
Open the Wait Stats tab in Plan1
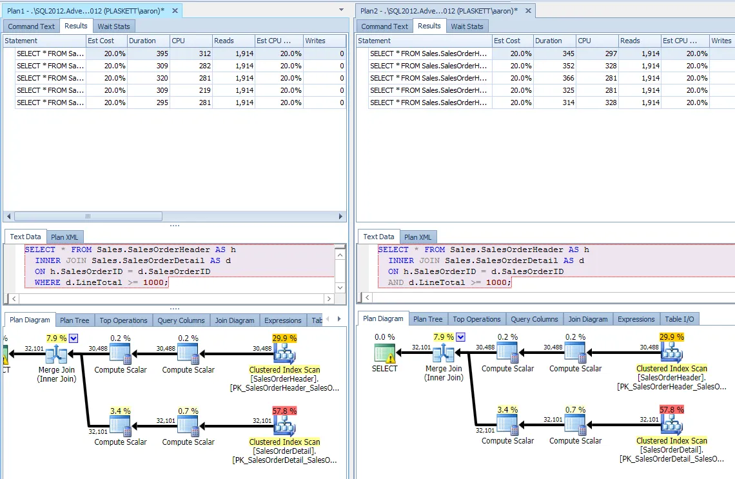coord(113,26)
